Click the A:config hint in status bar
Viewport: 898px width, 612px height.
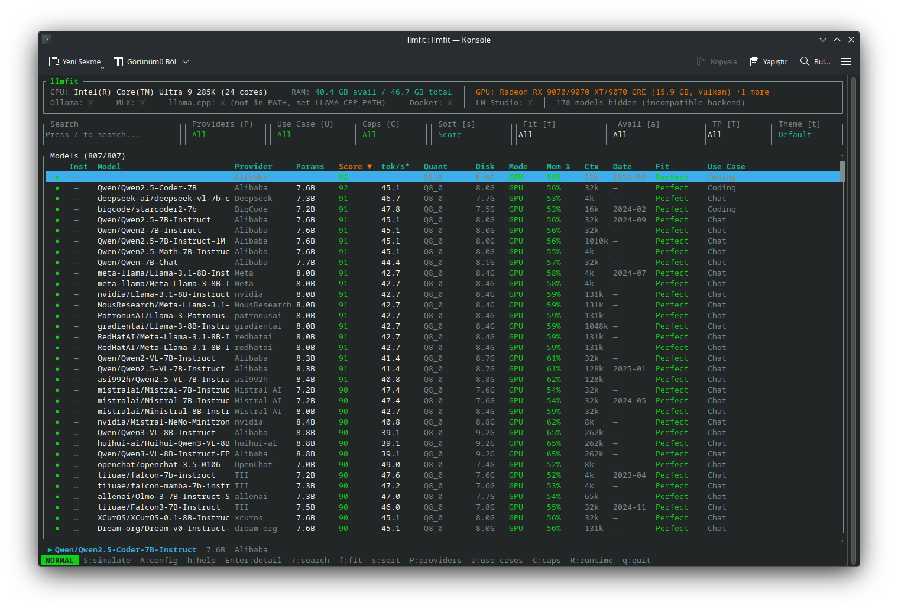[x=159, y=561]
